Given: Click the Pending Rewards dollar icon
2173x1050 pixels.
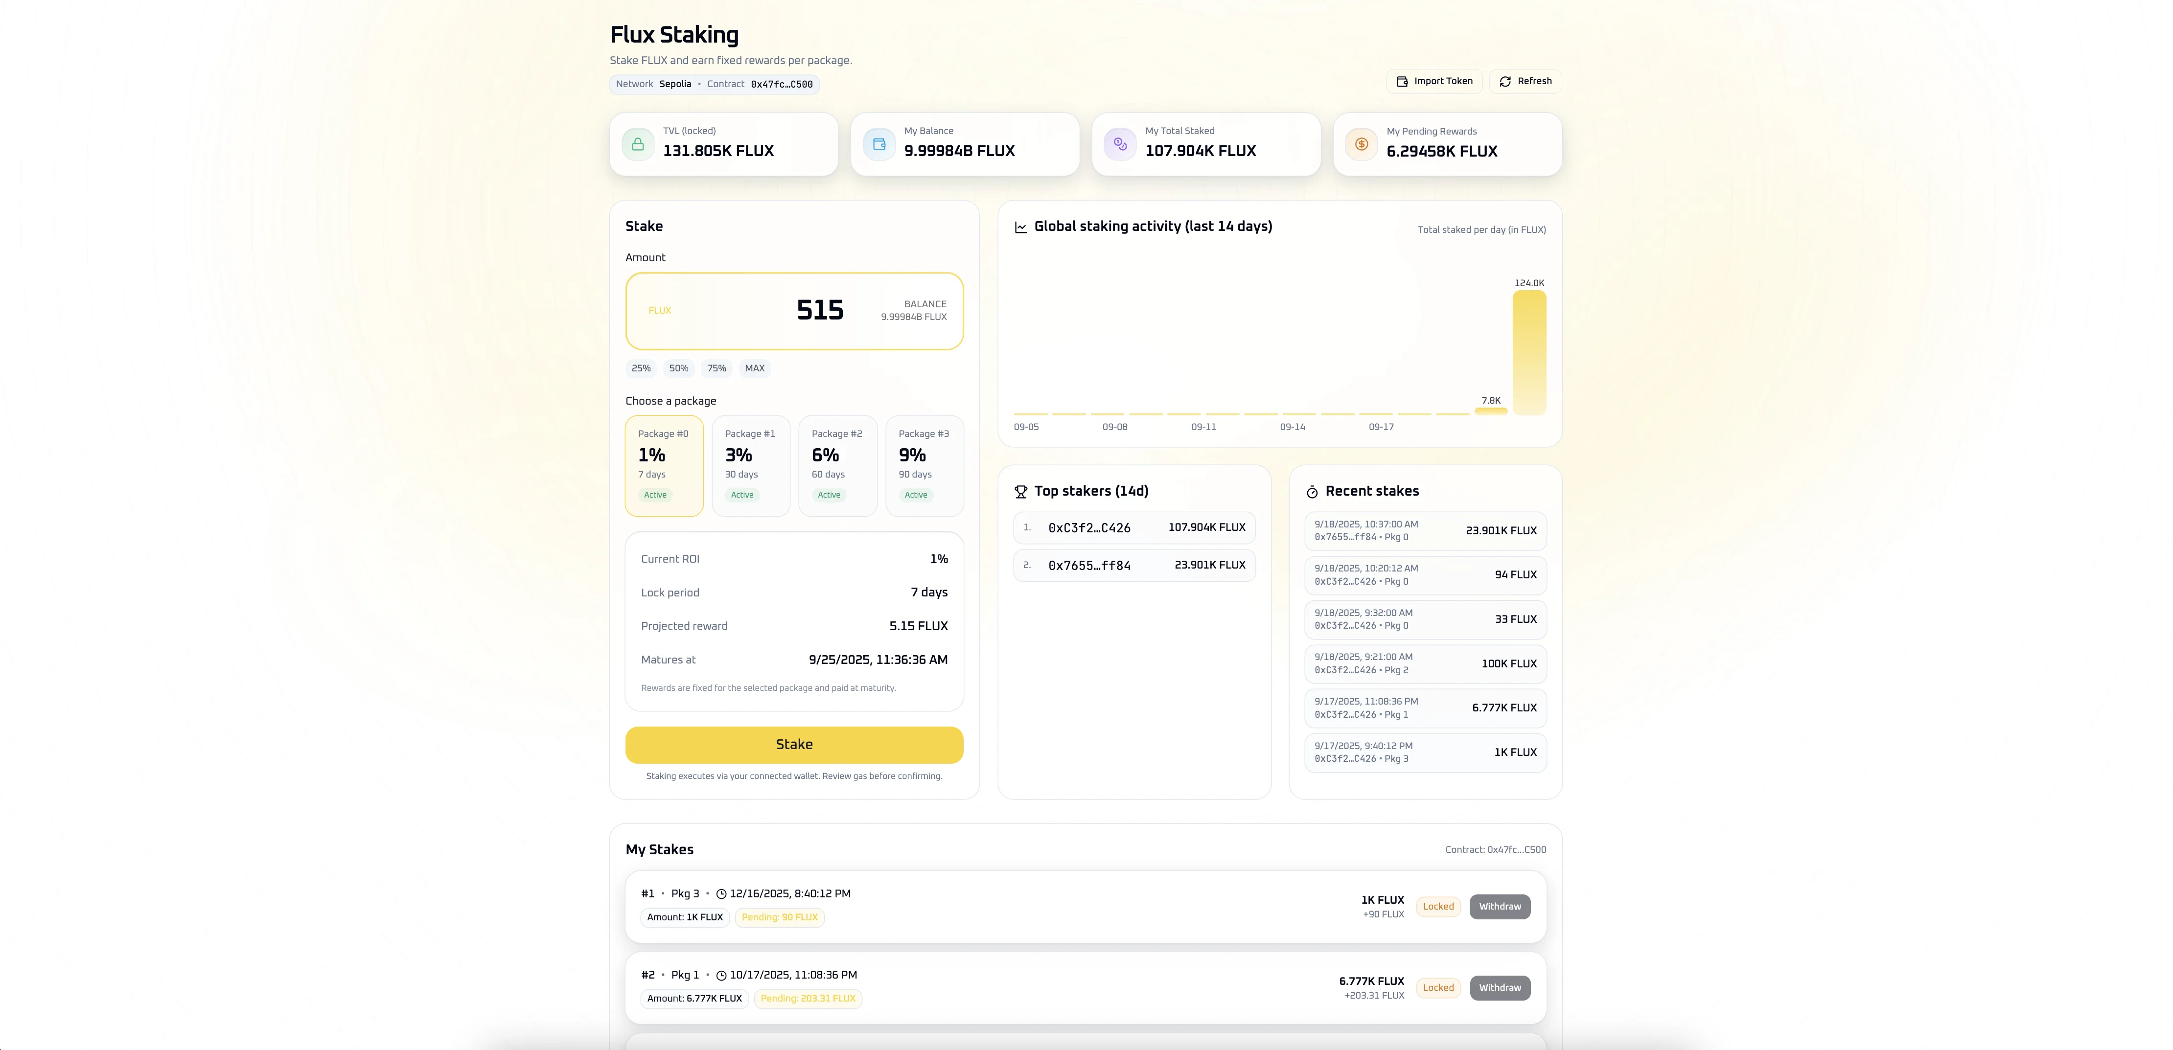Looking at the screenshot, I should [x=1361, y=144].
